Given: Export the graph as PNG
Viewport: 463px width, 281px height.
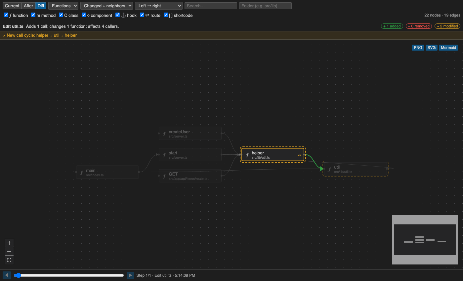Looking at the screenshot, I should [x=418, y=48].
